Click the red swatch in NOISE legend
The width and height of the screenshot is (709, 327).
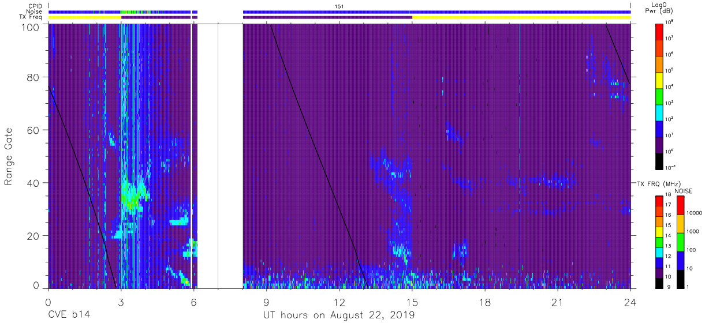[681, 205]
